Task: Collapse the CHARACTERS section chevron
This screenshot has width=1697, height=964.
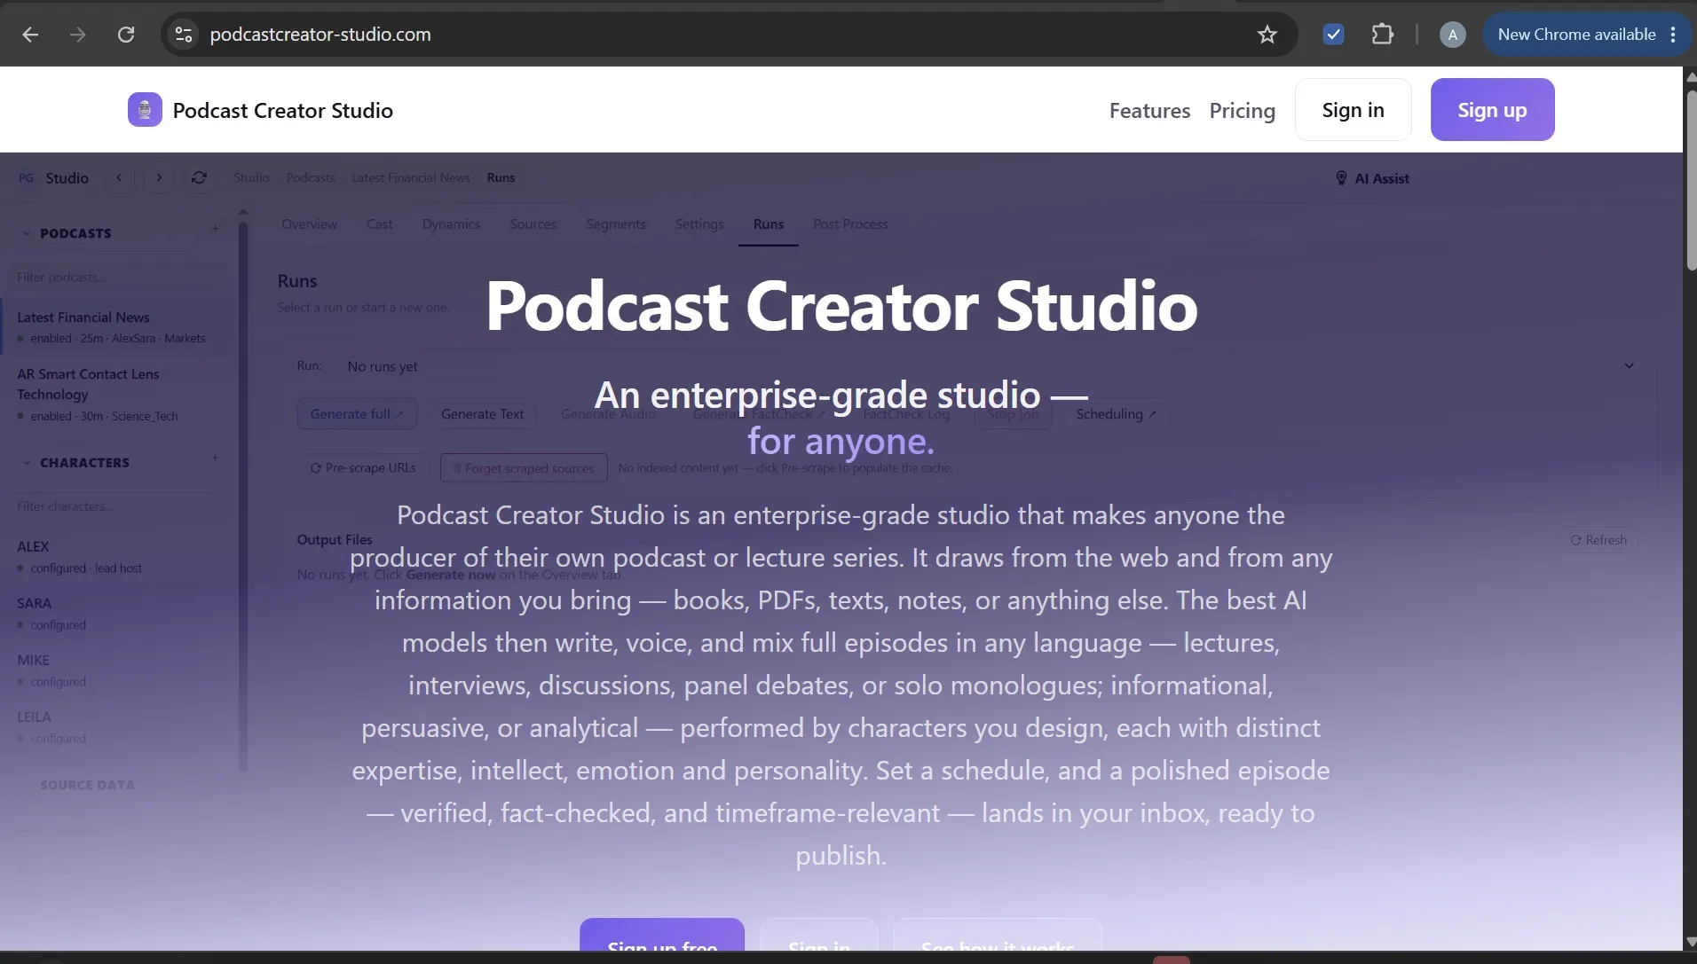Action: [27, 463]
